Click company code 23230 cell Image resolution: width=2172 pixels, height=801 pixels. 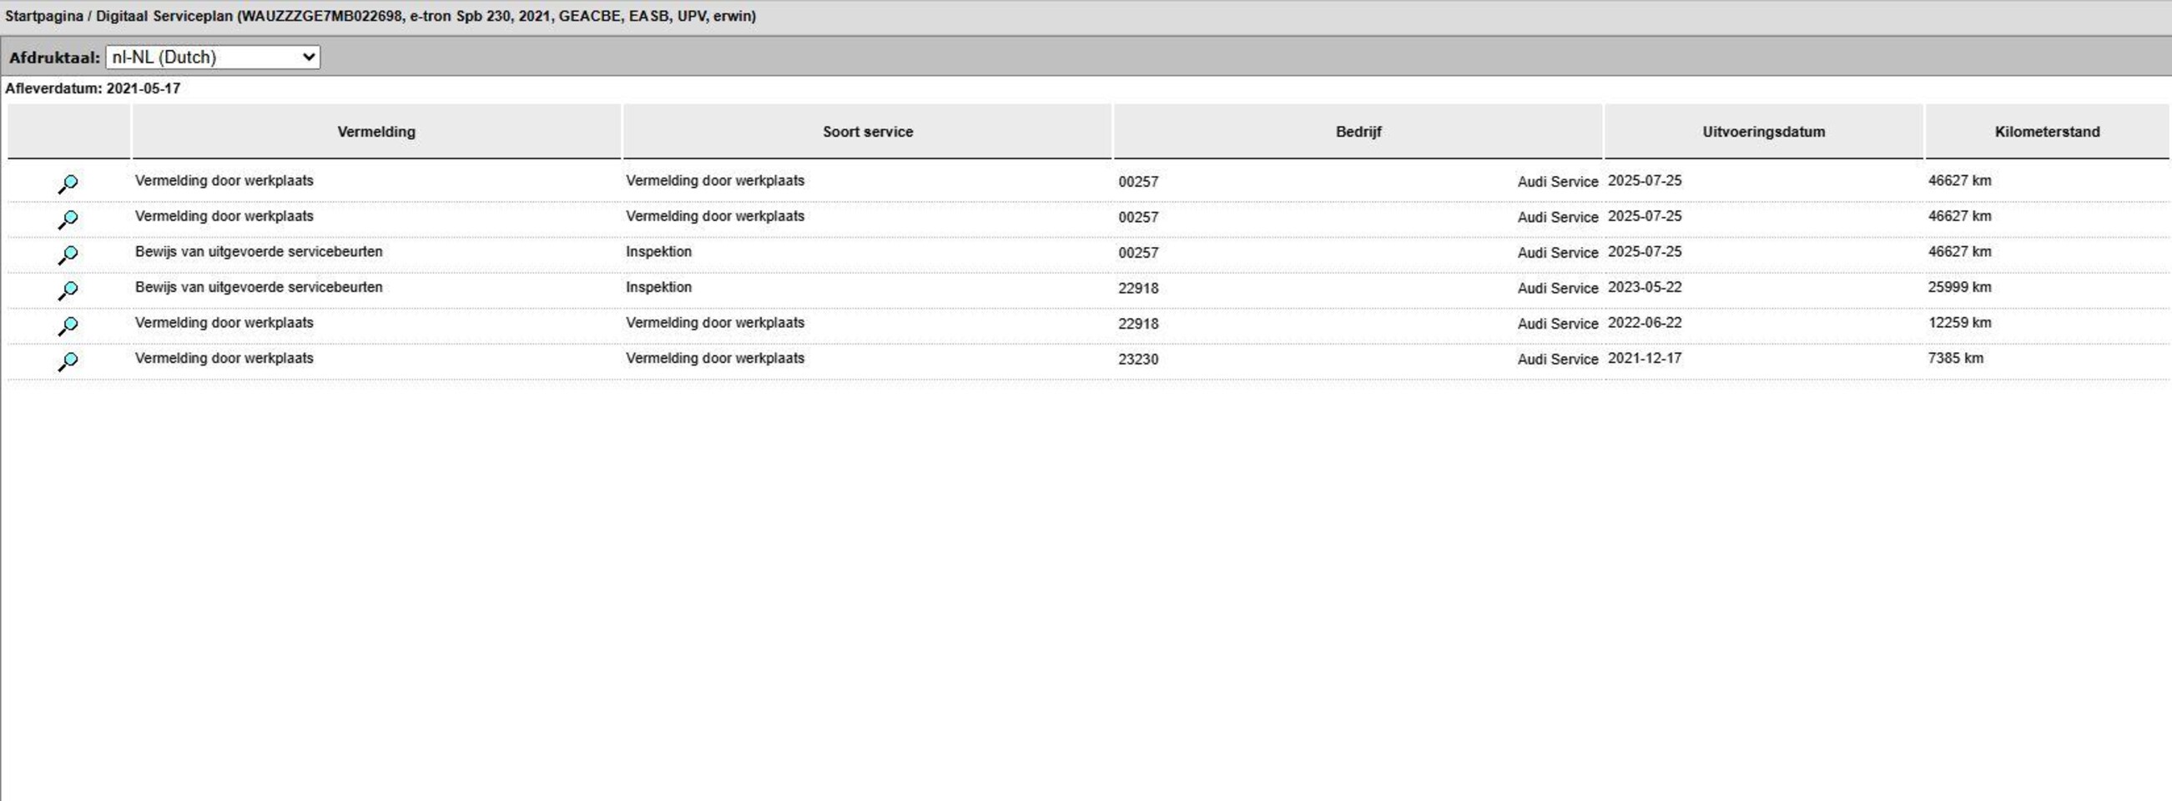(1138, 359)
